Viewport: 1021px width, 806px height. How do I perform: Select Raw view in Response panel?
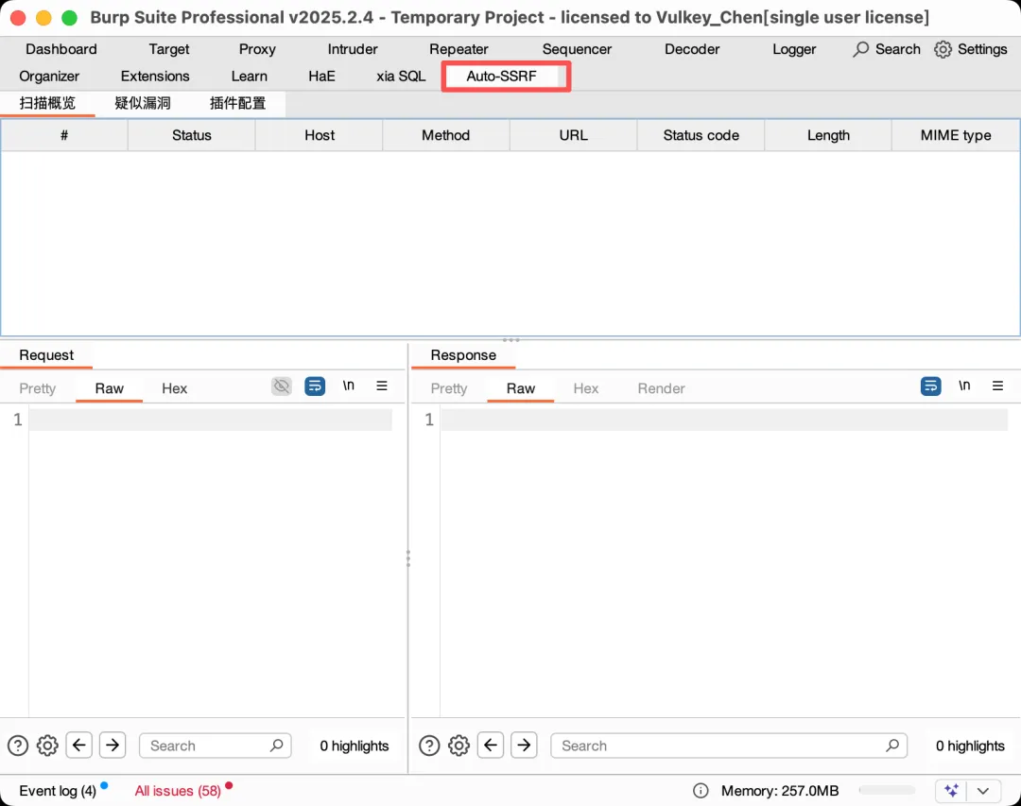pyautogui.click(x=521, y=388)
